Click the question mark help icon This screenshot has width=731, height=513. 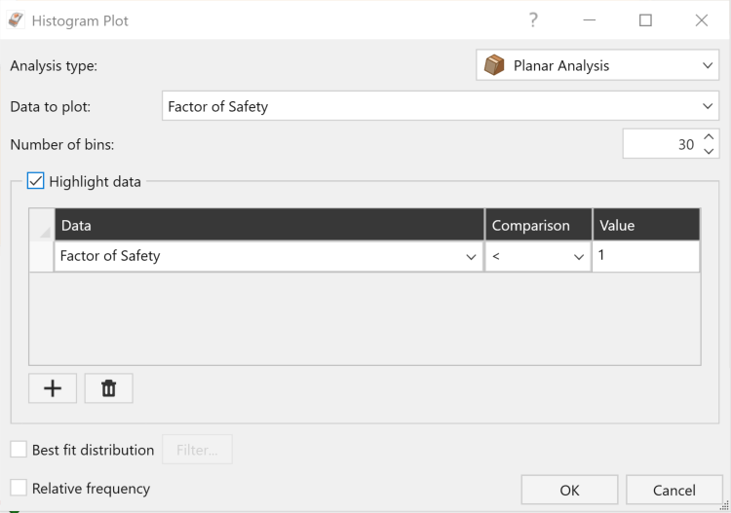click(x=533, y=20)
